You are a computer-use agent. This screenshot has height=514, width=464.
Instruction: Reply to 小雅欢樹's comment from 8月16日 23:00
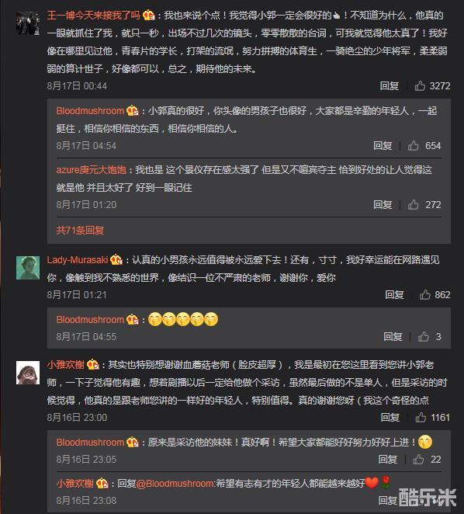[390, 417]
